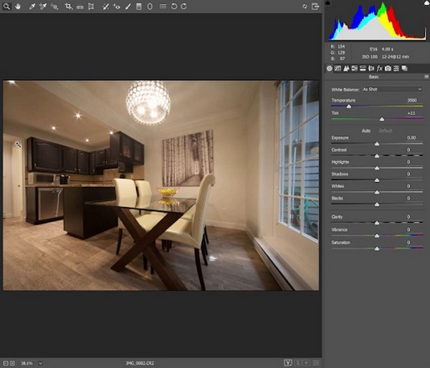Screen dimensions: 430x368
Task: Pick the White Balance eyedropper tool
Action: (32, 6)
